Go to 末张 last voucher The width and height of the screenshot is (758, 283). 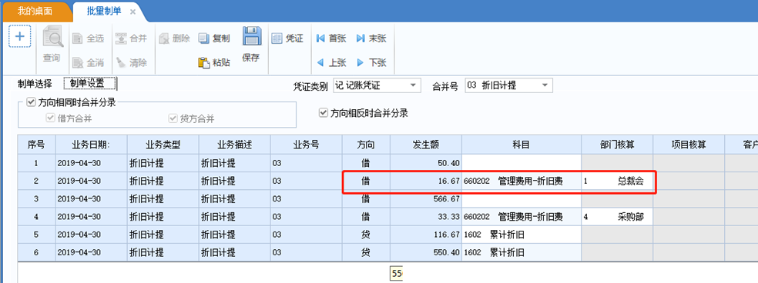click(371, 38)
